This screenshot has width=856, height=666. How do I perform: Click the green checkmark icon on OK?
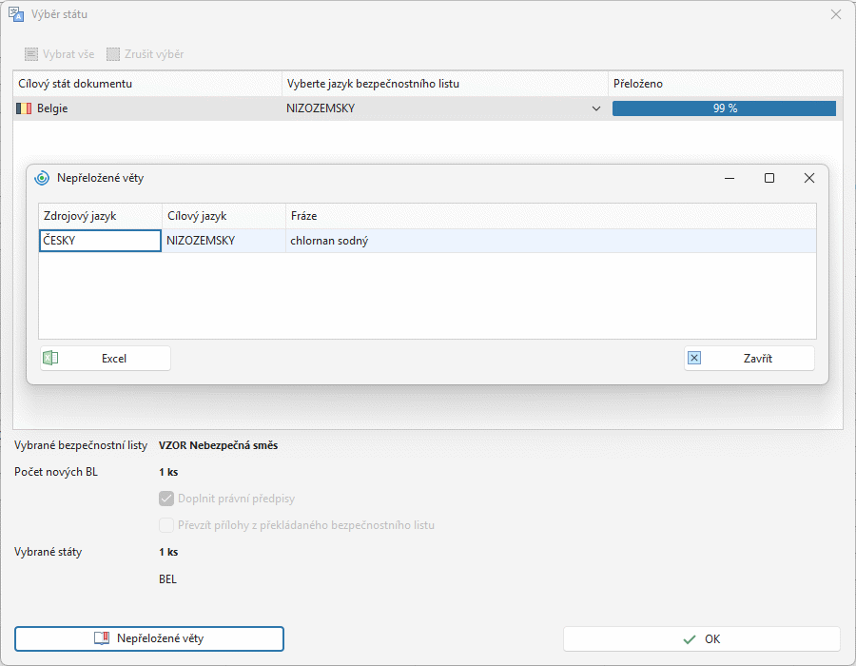pyautogui.click(x=690, y=639)
